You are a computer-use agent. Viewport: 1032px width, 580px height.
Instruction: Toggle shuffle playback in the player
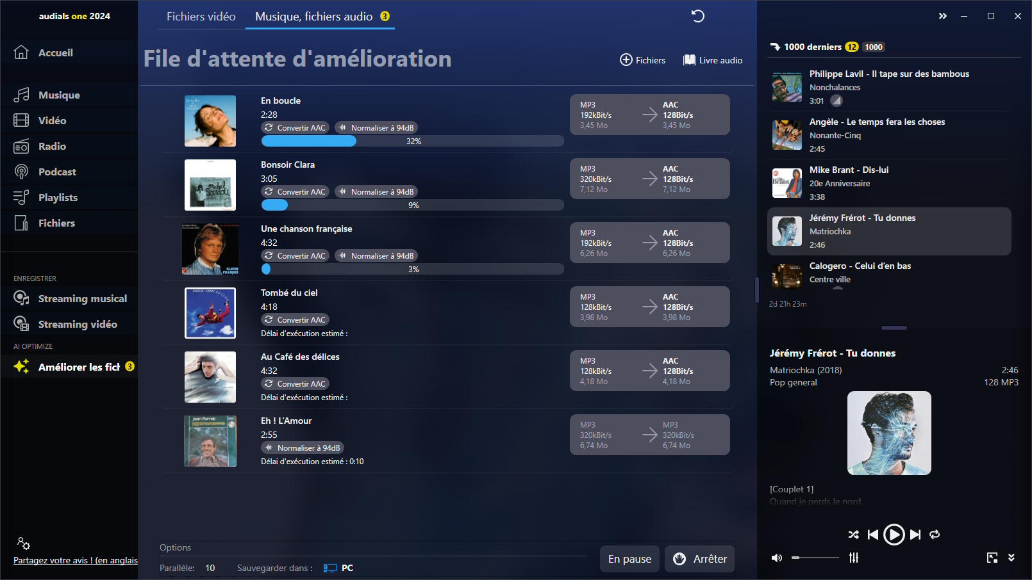click(853, 535)
